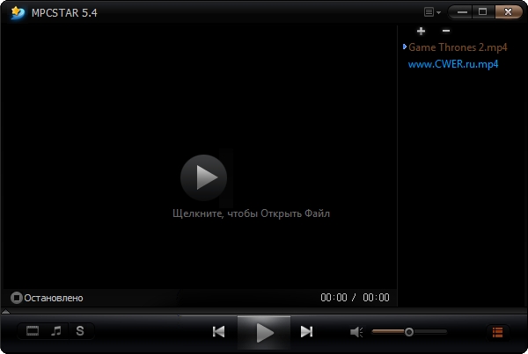Mute the audio with the speaker icon
Screen dimensions: 528x354
[356, 332]
